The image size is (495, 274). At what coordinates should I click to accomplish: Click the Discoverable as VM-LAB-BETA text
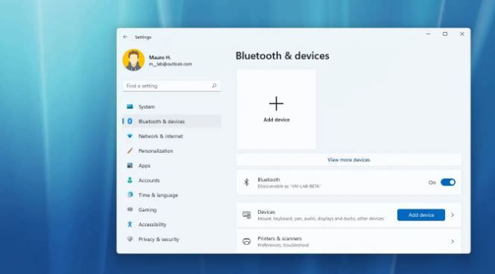(x=289, y=186)
